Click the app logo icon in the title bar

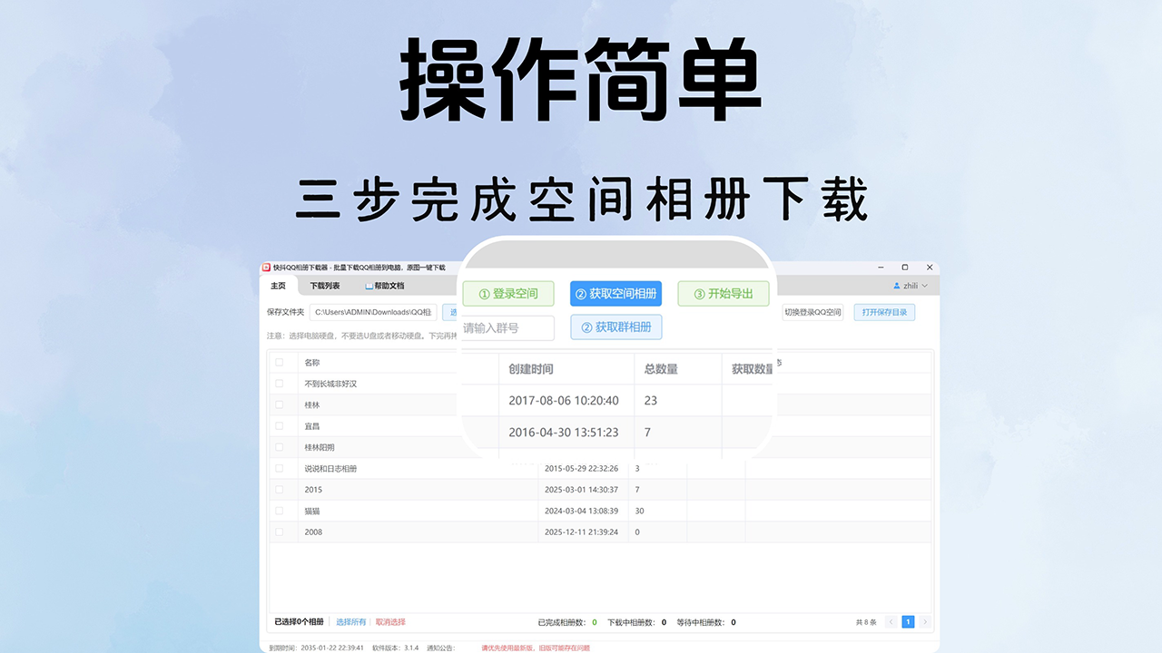267,268
